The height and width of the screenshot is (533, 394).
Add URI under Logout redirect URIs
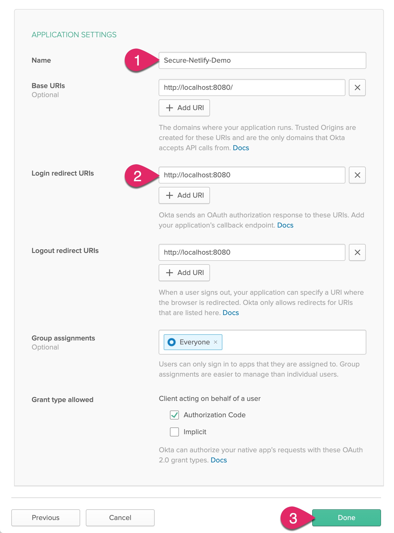pos(184,273)
